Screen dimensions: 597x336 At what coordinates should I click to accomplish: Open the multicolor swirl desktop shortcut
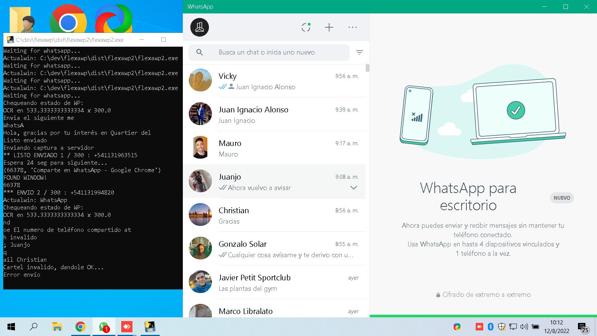tap(113, 19)
